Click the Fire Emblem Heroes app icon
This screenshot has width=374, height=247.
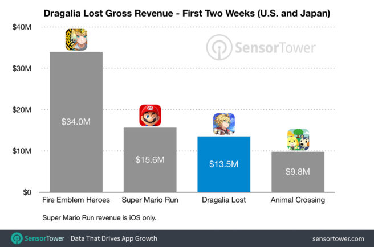76,40
